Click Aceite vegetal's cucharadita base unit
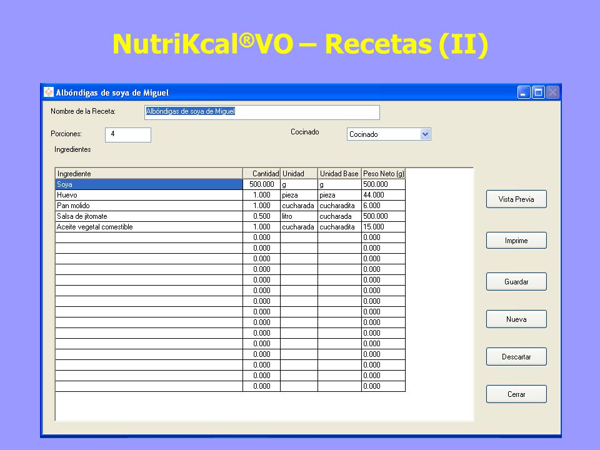Screen dimensions: 600x450 [x=339, y=227]
